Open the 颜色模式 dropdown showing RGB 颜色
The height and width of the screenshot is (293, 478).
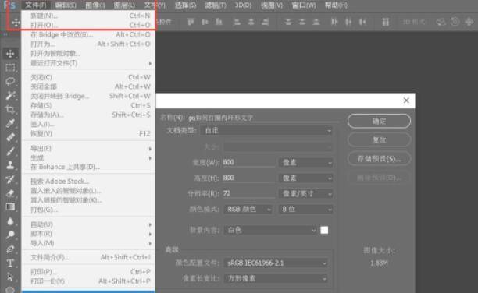tap(248, 210)
